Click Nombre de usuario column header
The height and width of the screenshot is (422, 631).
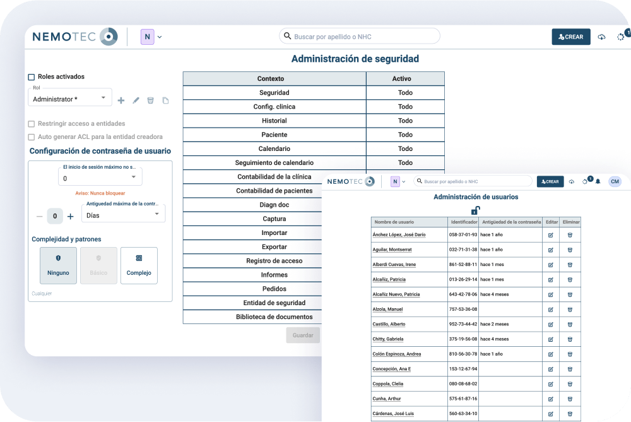pos(410,222)
